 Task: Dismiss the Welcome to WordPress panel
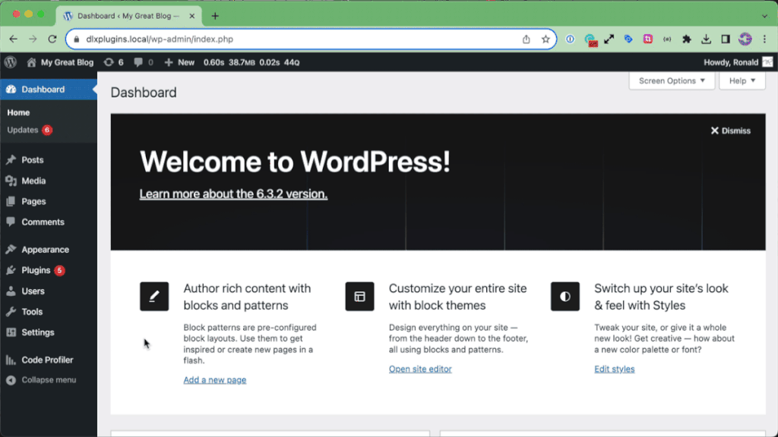(730, 130)
